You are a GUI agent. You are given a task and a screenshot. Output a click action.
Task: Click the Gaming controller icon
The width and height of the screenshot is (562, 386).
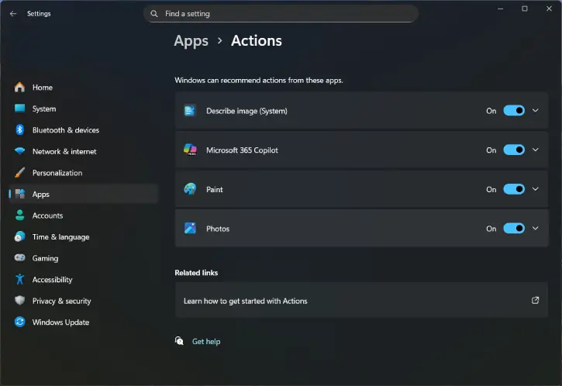tap(19, 257)
